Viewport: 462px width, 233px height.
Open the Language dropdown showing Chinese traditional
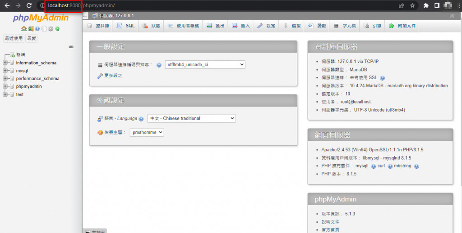[191, 118]
